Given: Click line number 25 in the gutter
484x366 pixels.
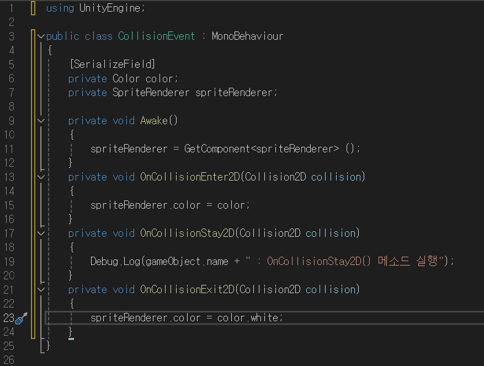Looking at the screenshot, I should coord(9,346).
